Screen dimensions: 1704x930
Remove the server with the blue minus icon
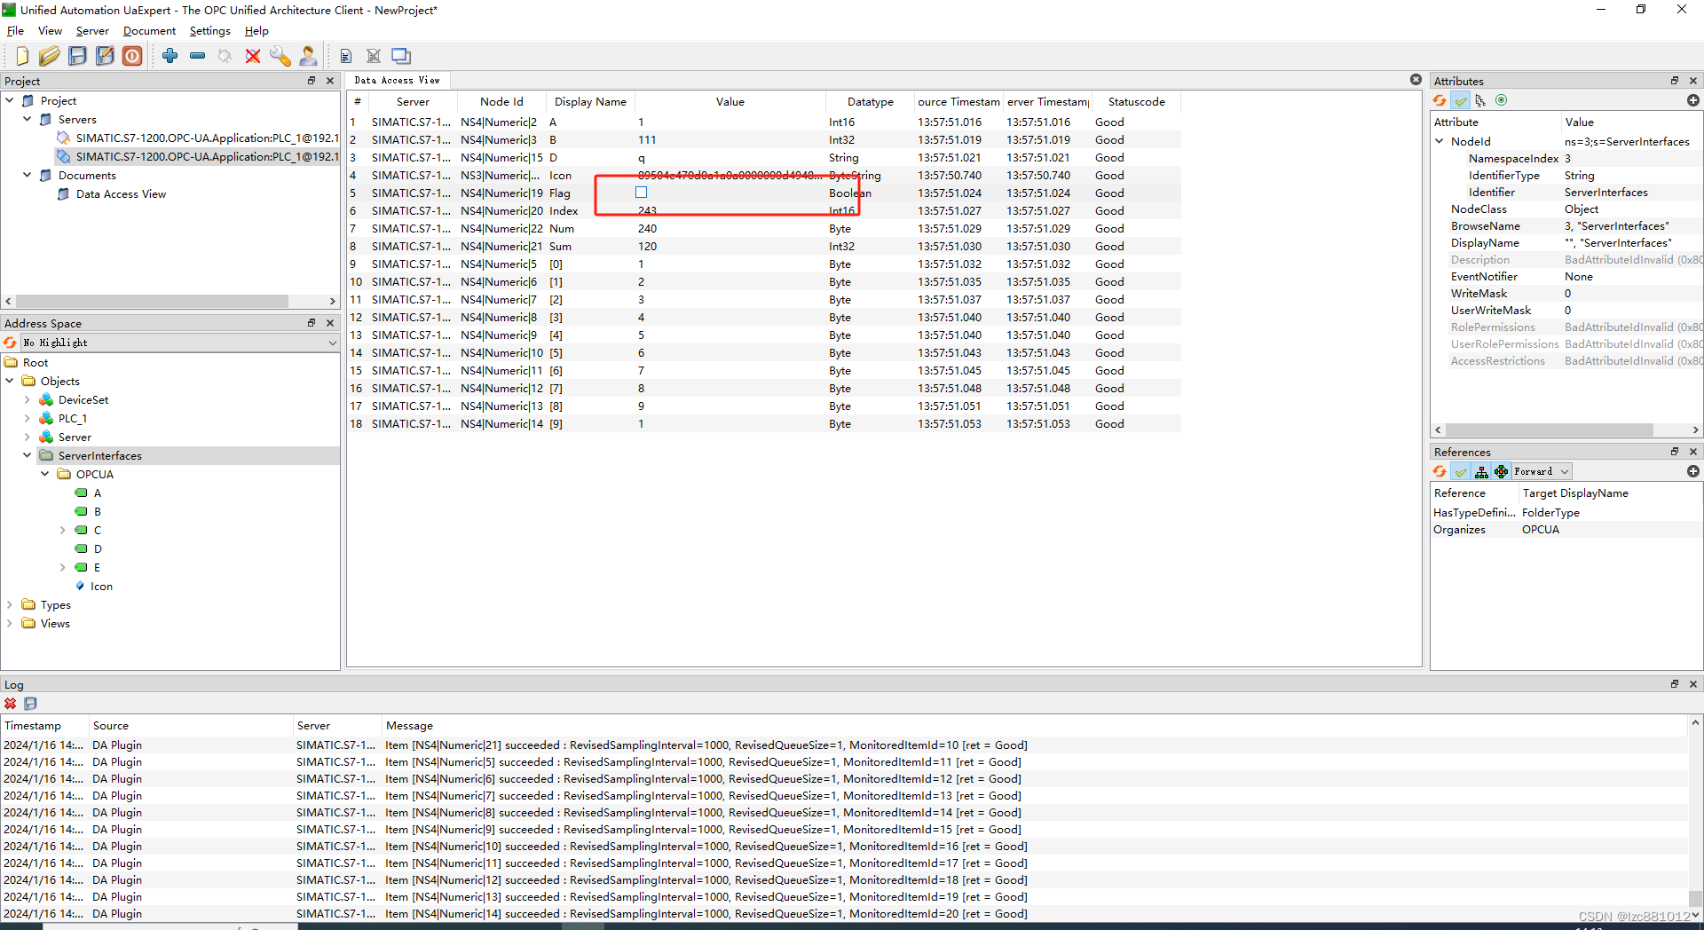point(198,56)
